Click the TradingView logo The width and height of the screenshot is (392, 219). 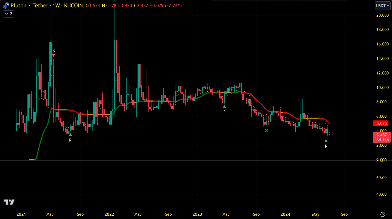click(x=9, y=202)
